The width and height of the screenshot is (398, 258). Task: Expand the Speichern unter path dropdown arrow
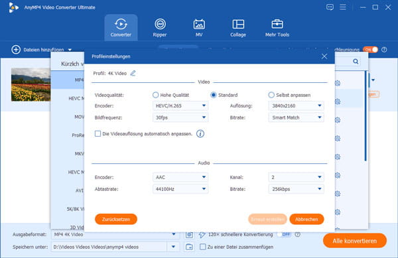173,247
